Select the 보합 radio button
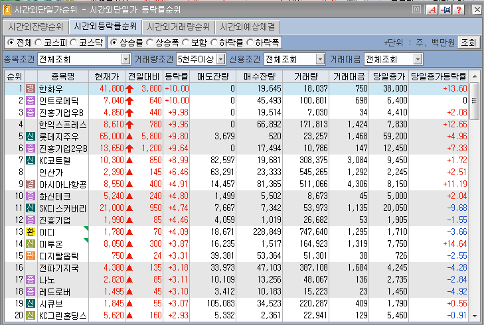Viewport: 484px width, 325px height. tap(185, 42)
